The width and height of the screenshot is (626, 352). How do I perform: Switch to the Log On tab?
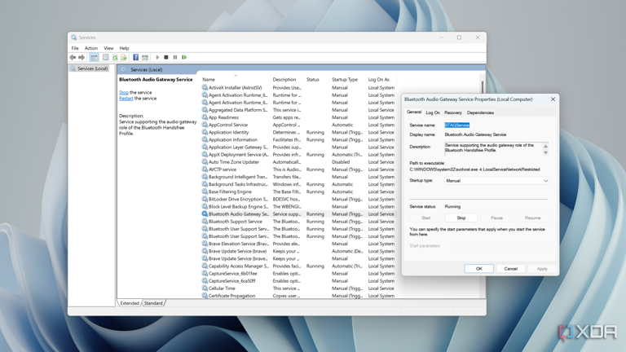pos(433,113)
